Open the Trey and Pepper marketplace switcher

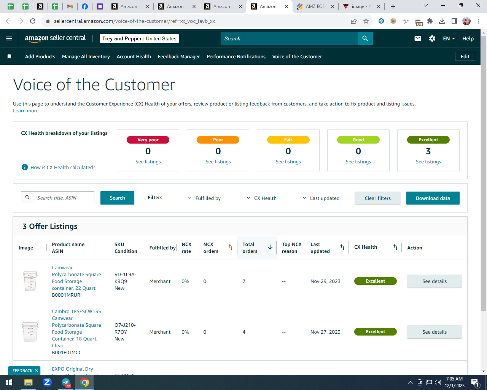(x=139, y=38)
